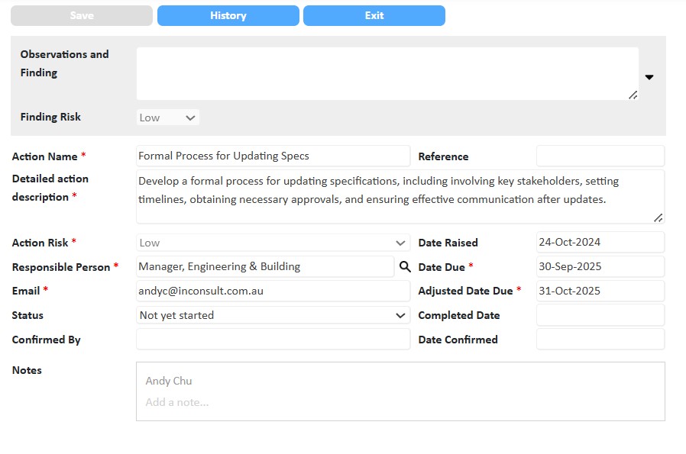Click the Exit button
The image size is (686, 454).
point(374,16)
